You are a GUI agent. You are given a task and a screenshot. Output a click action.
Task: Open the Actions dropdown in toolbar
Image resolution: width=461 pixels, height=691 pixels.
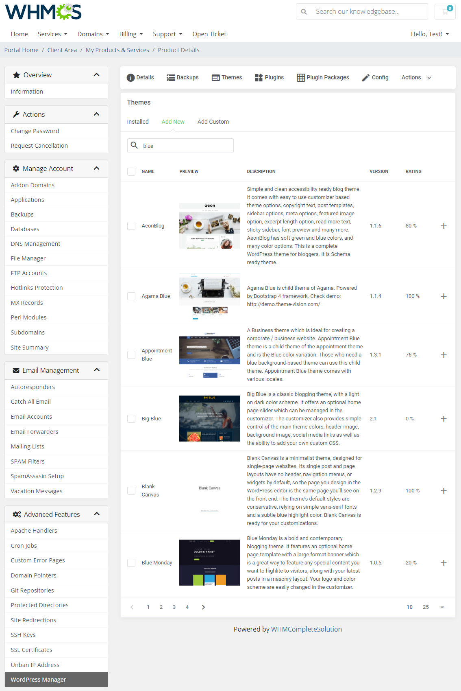click(416, 78)
